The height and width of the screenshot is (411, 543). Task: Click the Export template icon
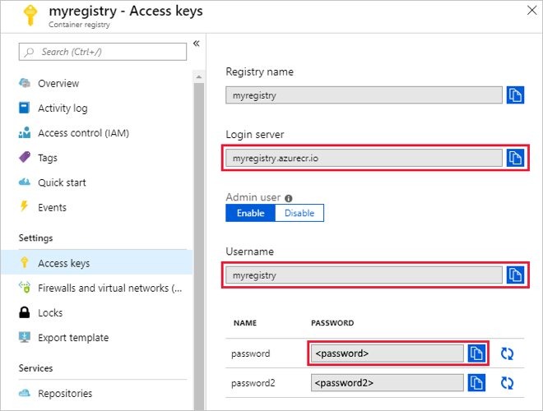click(x=25, y=337)
